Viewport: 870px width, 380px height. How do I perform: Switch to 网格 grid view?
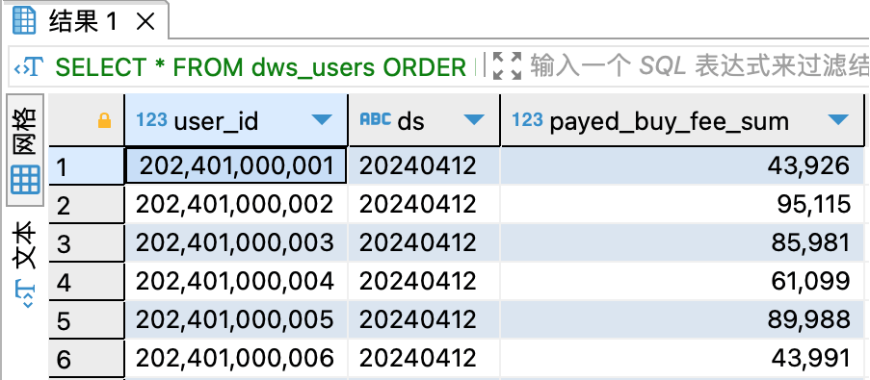pyautogui.click(x=25, y=149)
